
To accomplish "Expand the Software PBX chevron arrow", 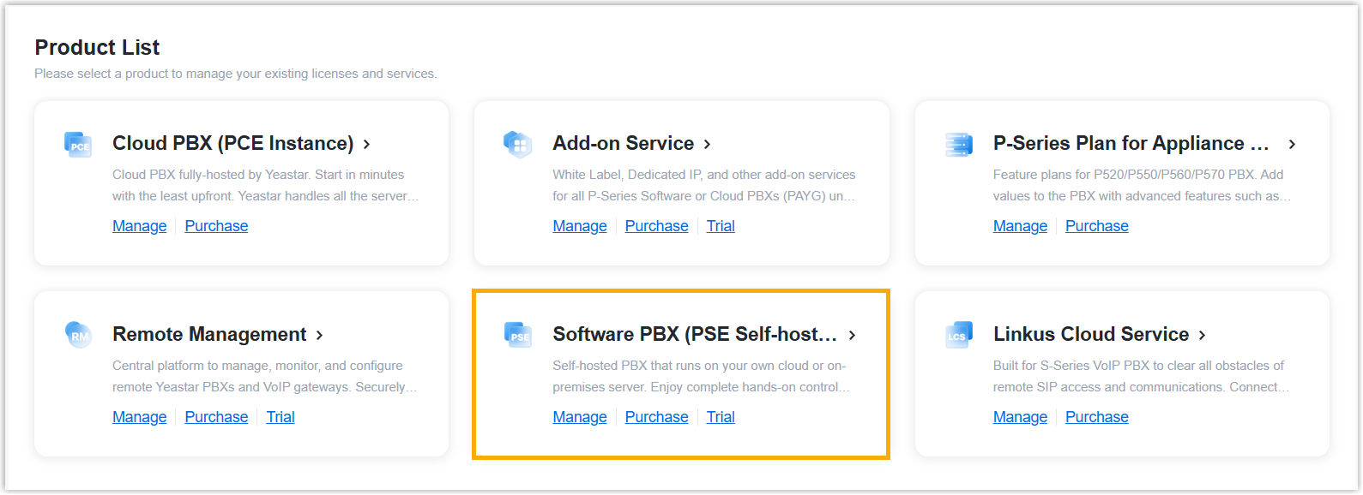I will 852,336.
